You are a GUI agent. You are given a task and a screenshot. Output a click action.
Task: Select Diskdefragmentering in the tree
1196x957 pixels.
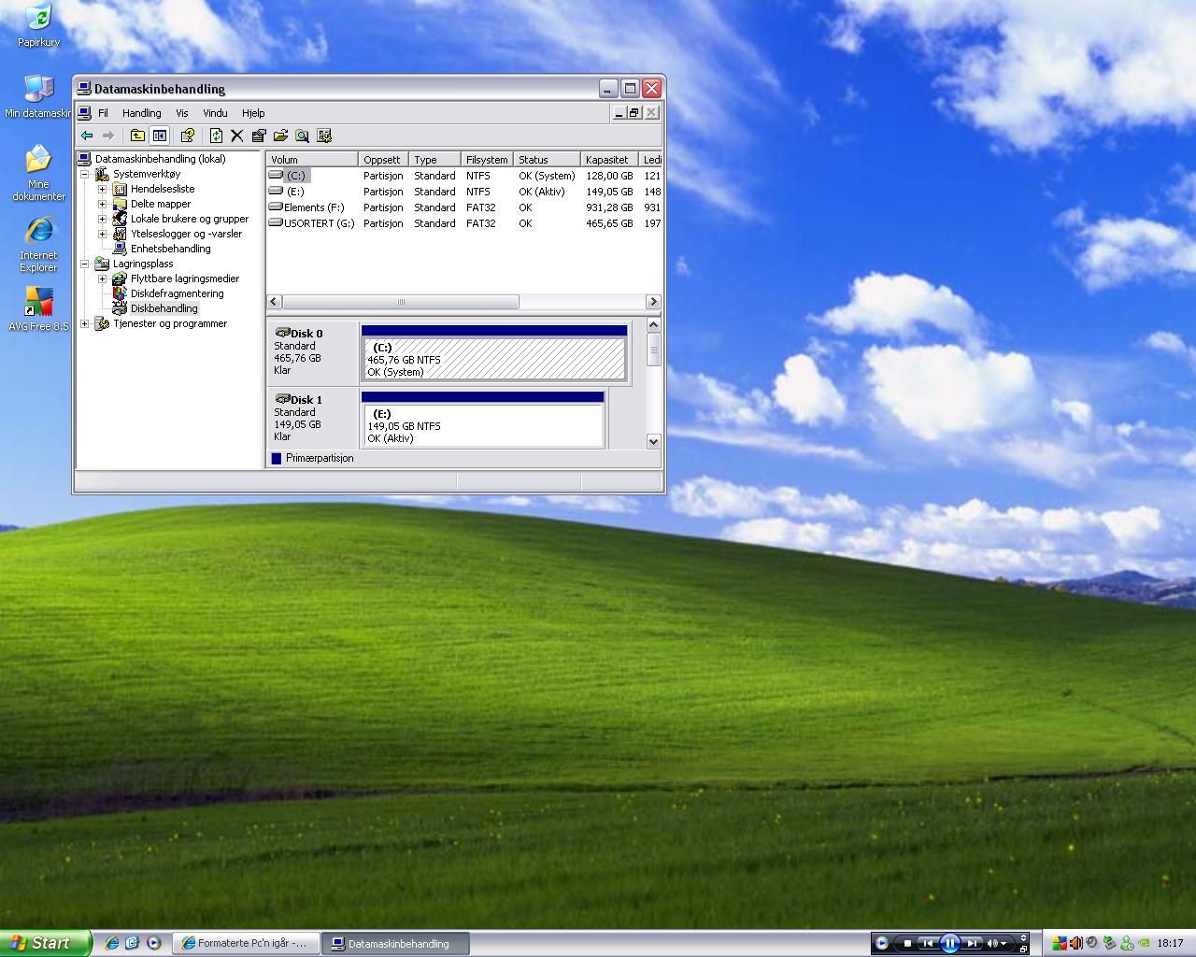177,293
